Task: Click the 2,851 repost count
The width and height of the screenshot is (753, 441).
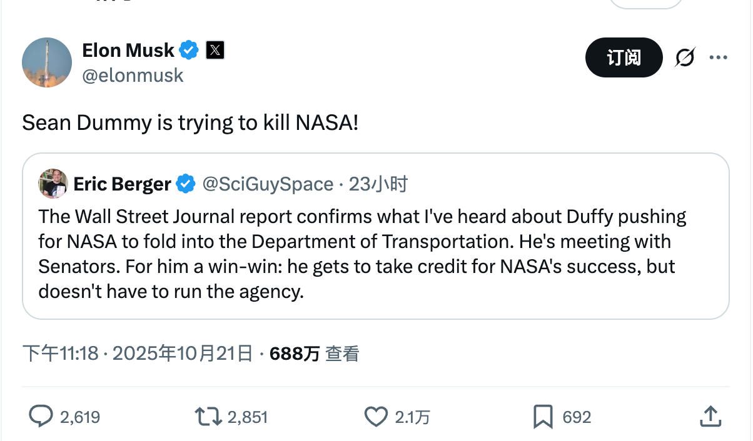Action: [x=248, y=417]
